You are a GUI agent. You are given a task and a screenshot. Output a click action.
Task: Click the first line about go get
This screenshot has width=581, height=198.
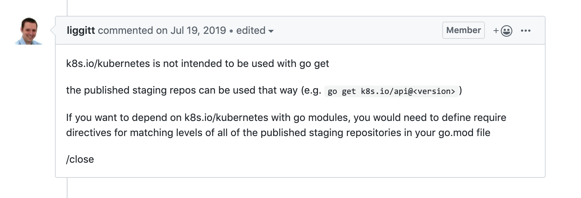point(197,64)
